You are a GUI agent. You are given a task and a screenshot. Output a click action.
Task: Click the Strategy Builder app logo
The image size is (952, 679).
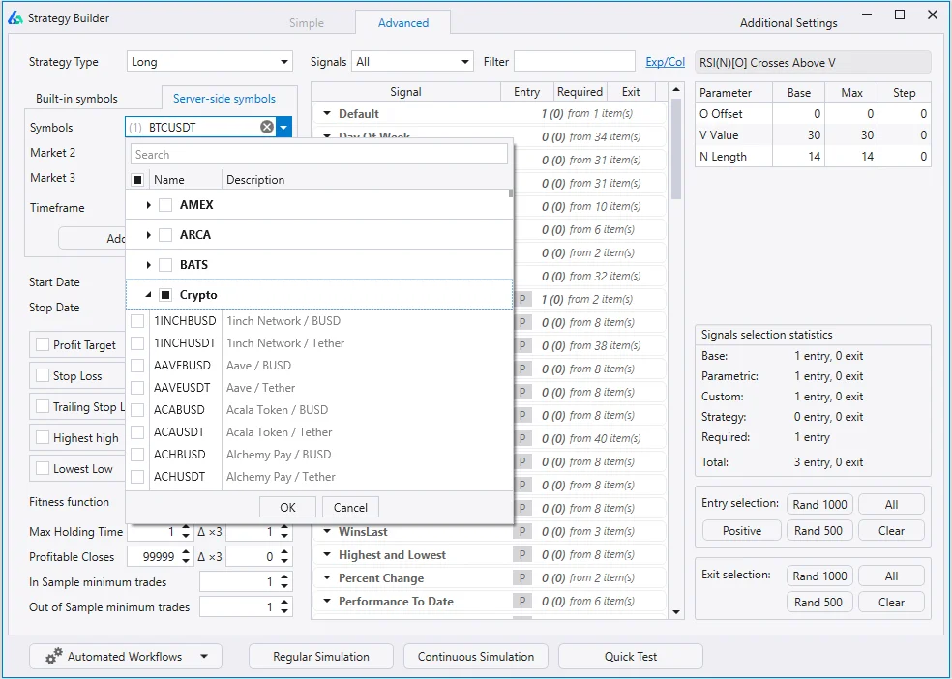pyautogui.click(x=15, y=18)
